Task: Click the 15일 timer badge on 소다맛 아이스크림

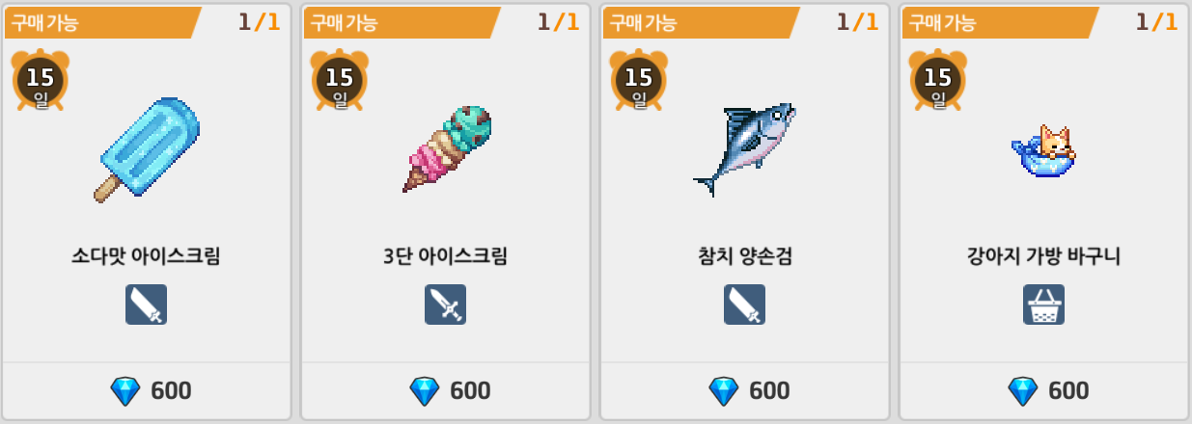Action: [x=40, y=81]
